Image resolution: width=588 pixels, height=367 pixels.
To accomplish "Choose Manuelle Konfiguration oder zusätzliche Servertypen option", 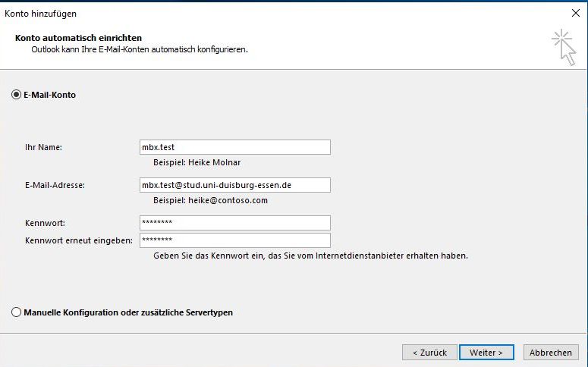I will click(x=16, y=312).
